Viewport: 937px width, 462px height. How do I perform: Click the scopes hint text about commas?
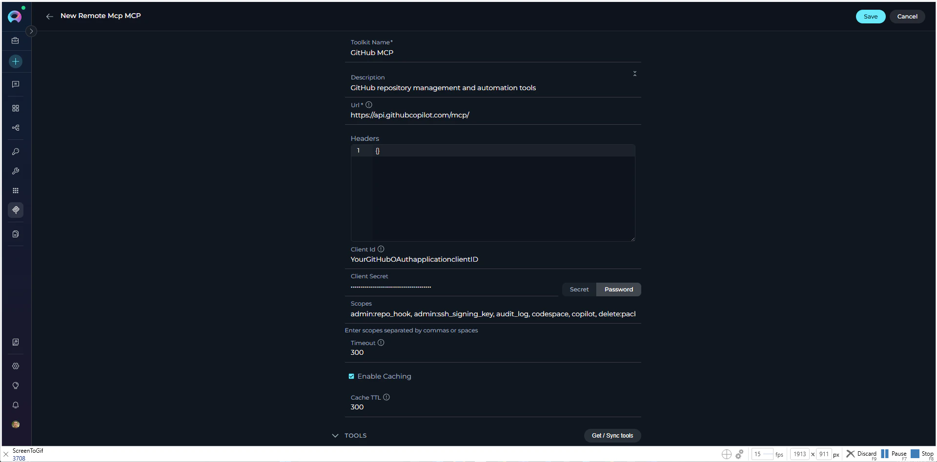pyautogui.click(x=411, y=330)
